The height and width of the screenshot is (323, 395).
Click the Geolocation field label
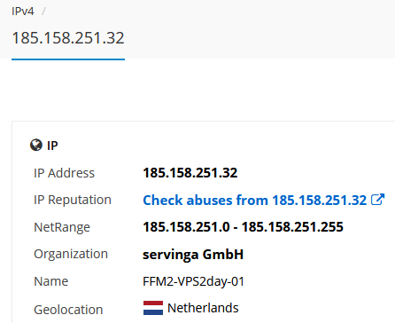tap(68, 310)
